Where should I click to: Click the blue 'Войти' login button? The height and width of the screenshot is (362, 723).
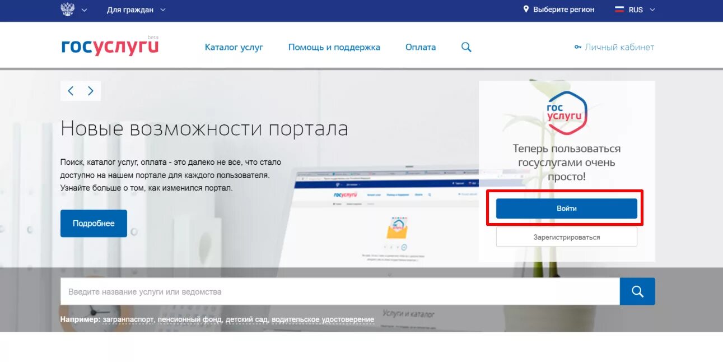pyautogui.click(x=567, y=208)
